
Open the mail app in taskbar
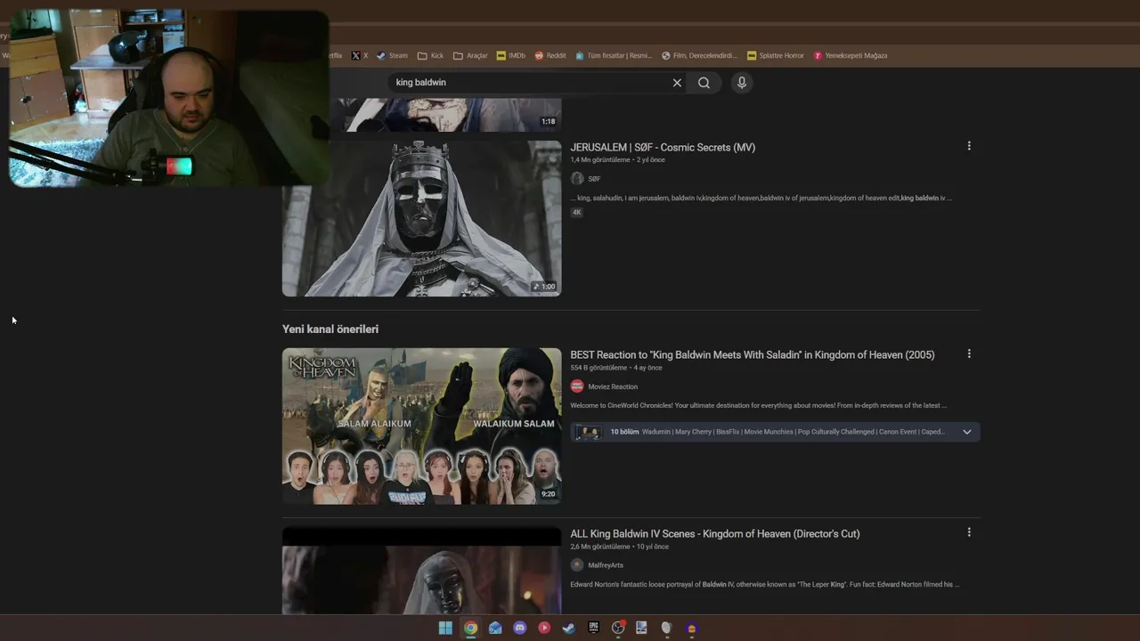click(x=495, y=628)
